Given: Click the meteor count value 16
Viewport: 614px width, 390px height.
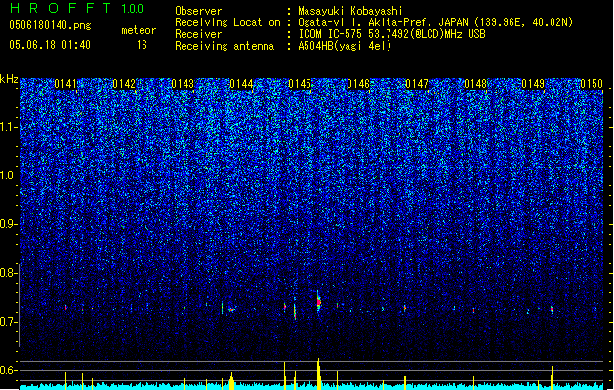Looking at the screenshot, I should (142, 45).
